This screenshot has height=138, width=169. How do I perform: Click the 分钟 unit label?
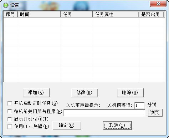pos(152,105)
